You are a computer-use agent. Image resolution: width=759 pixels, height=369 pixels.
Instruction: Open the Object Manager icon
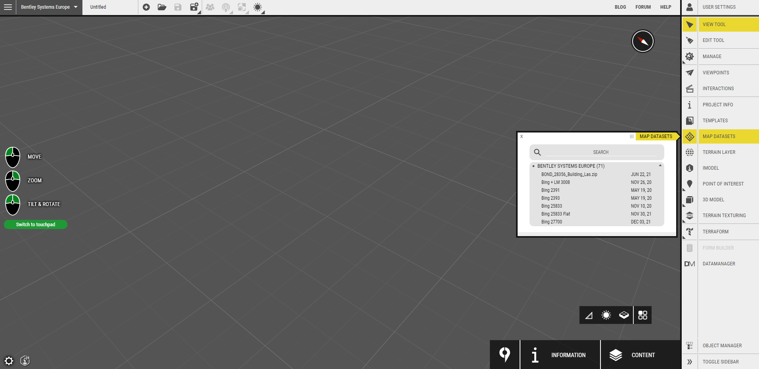pos(690,346)
